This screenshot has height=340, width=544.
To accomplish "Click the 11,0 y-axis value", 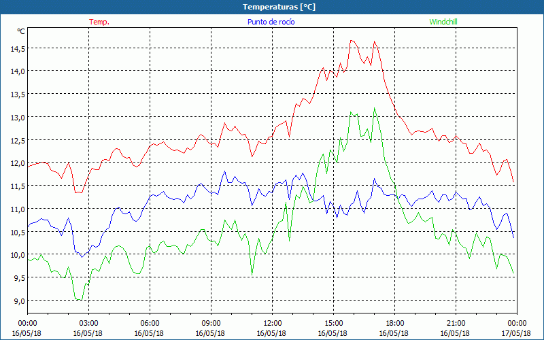I will pyautogui.click(x=18, y=209).
